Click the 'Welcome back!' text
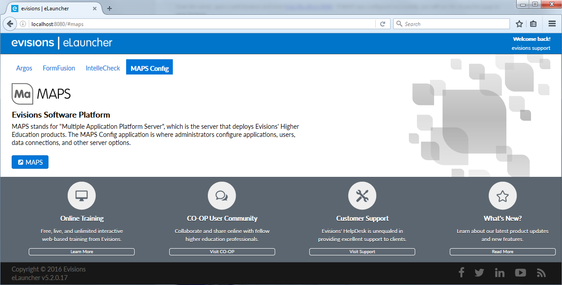562x285 pixels. 532,39
